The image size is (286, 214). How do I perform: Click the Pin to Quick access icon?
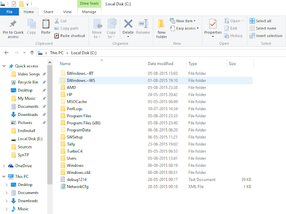[x=13, y=24]
